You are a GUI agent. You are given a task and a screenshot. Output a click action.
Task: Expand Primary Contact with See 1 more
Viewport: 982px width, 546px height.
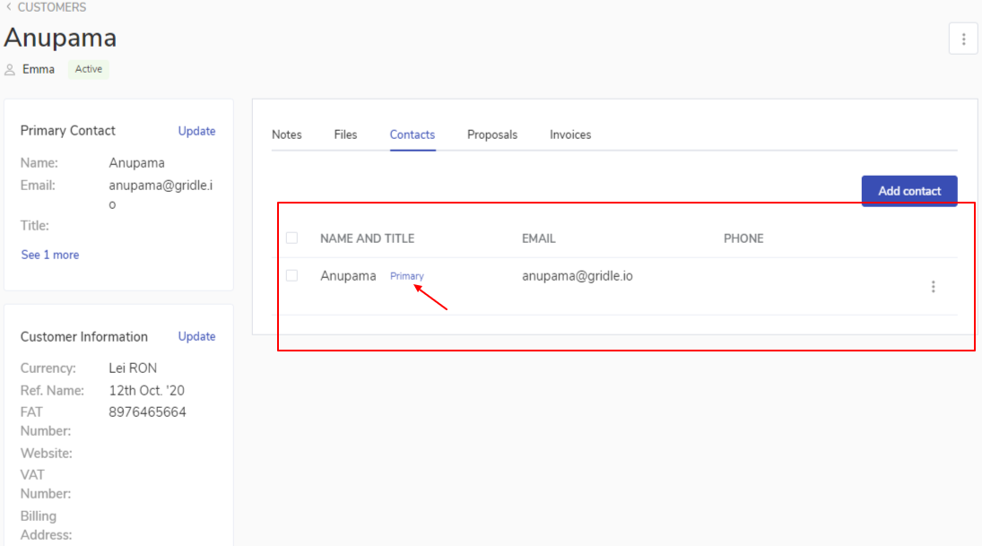(x=50, y=255)
